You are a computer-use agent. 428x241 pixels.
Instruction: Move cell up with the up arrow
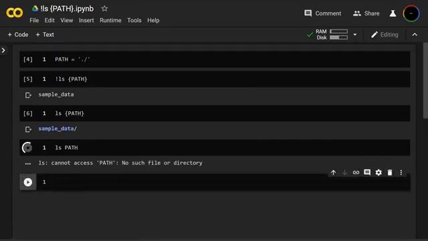[x=333, y=173]
